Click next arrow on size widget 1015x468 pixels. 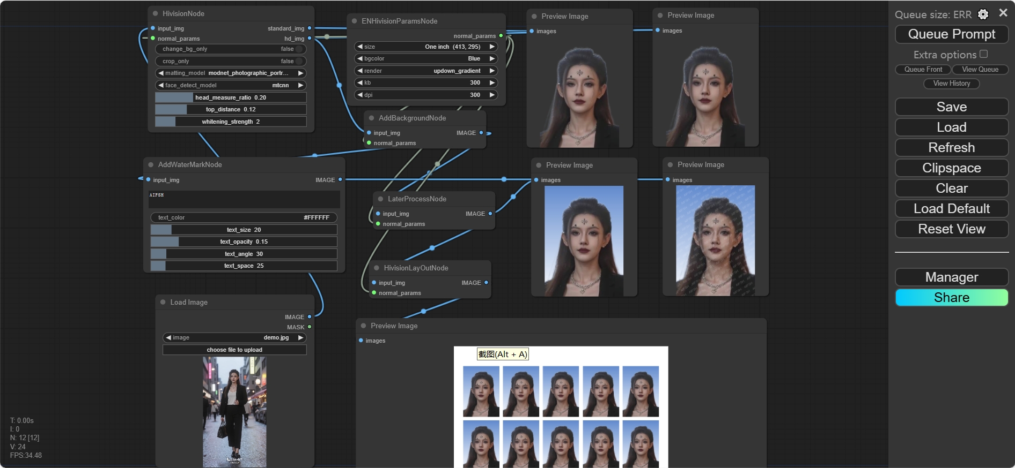(492, 47)
